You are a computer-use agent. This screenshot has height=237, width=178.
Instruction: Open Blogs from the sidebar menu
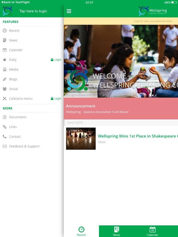point(32,79)
